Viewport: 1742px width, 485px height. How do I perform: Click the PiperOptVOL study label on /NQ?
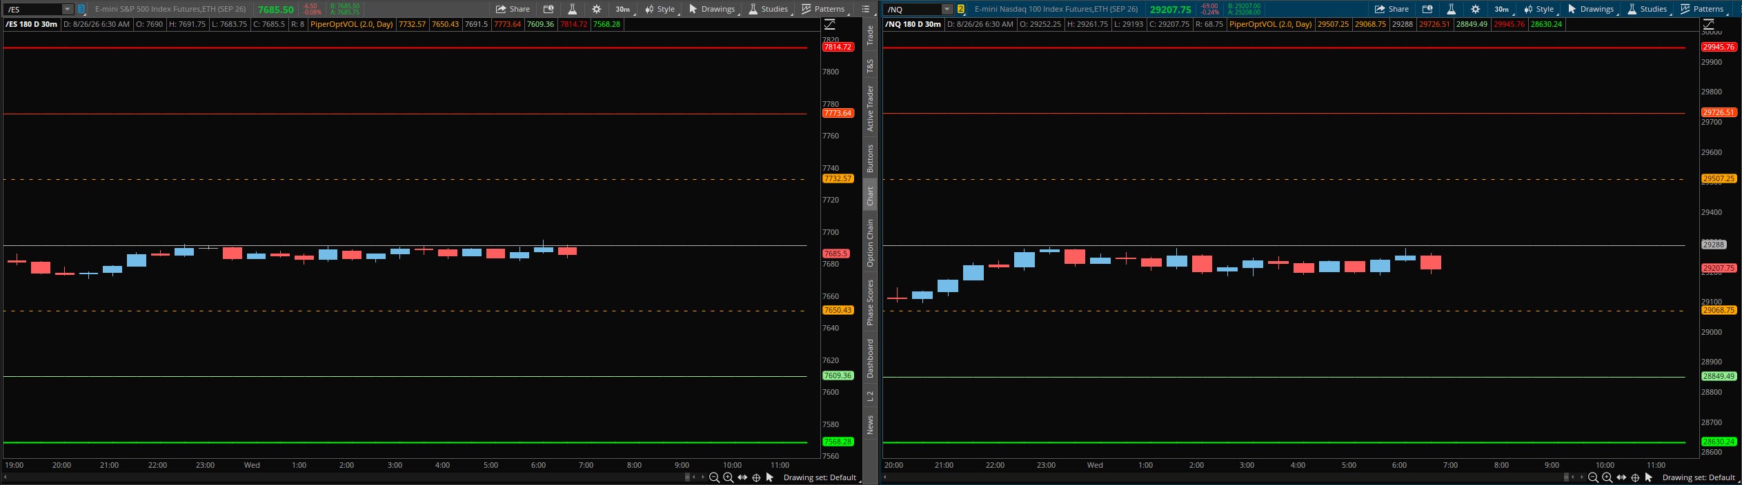(x=1270, y=24)
